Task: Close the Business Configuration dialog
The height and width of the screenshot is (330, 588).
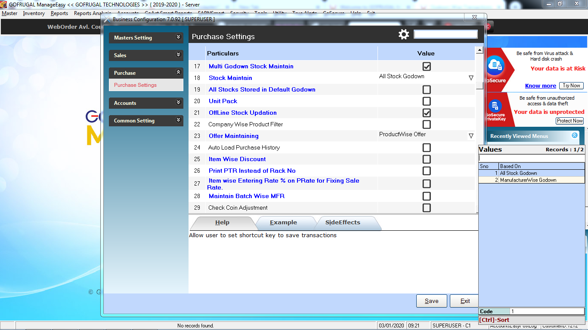Action: (475, 18)
